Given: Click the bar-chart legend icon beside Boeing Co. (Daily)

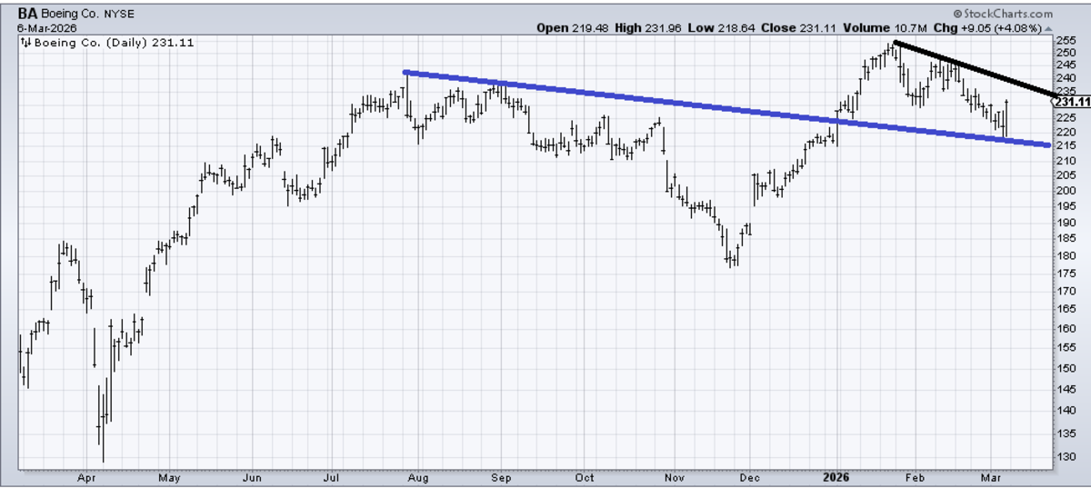Looking at the screenshot, I should (26, 42).
